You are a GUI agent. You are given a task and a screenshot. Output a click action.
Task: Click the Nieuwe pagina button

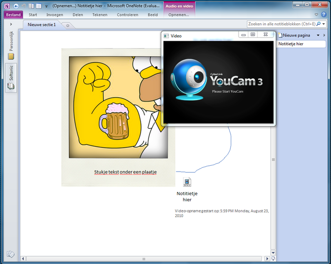[x=294, y=35]
